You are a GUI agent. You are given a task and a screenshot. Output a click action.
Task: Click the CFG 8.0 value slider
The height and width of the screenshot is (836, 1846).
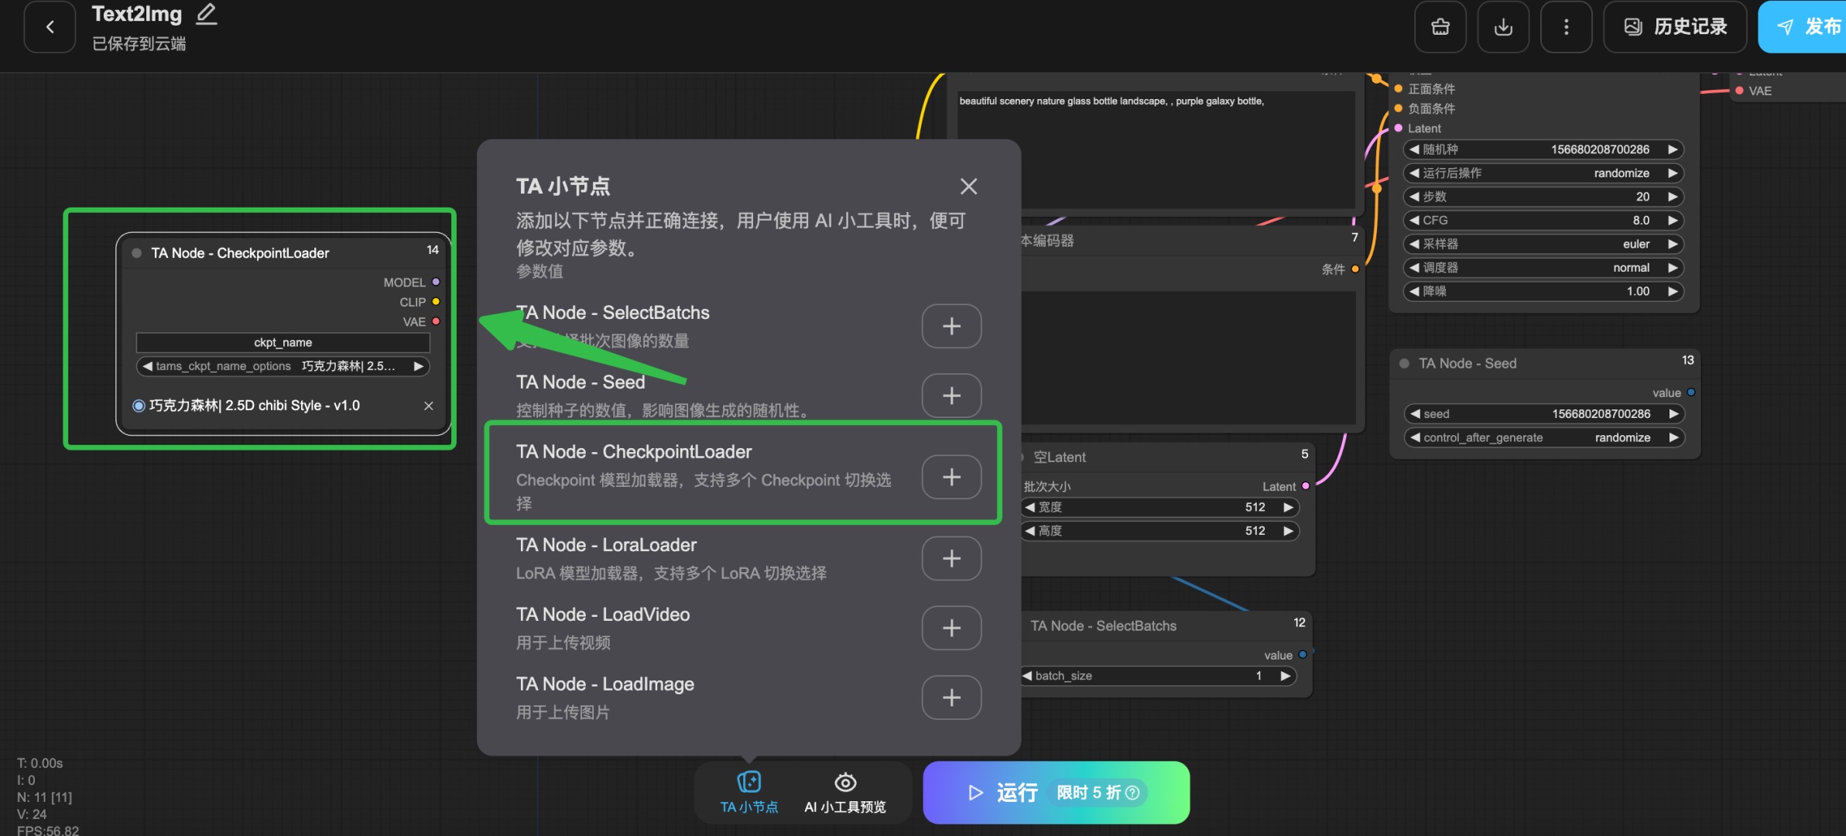[x=1543, y=221]
